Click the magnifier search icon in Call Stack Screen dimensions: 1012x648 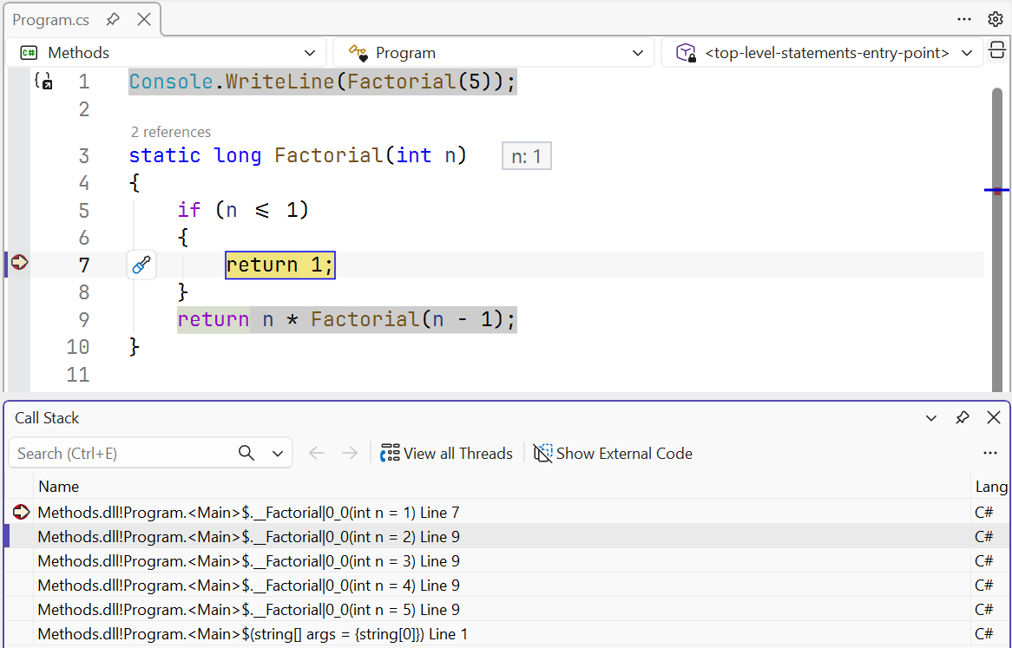(x=246, y=454)
